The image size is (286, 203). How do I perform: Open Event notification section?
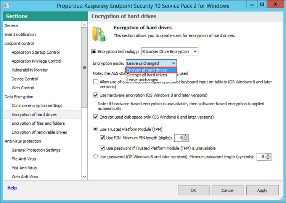[x=42, y=34]
